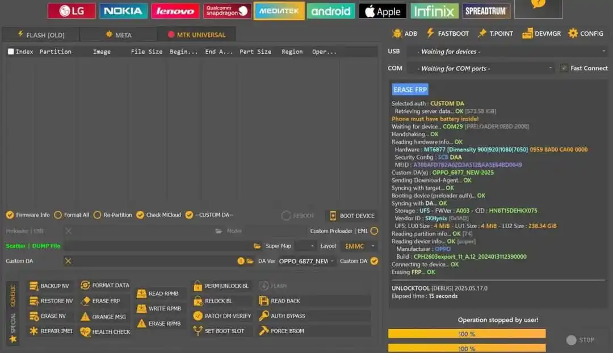Open the USB devices dropdown
Screen dimensions: 613x353
[507, 51]
